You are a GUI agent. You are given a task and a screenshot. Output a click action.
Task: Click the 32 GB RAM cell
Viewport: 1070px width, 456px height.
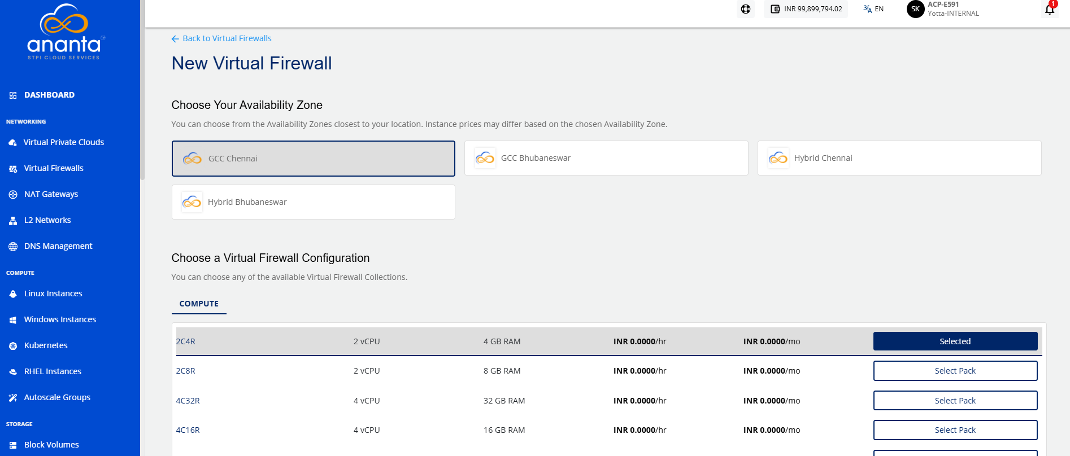504,401
